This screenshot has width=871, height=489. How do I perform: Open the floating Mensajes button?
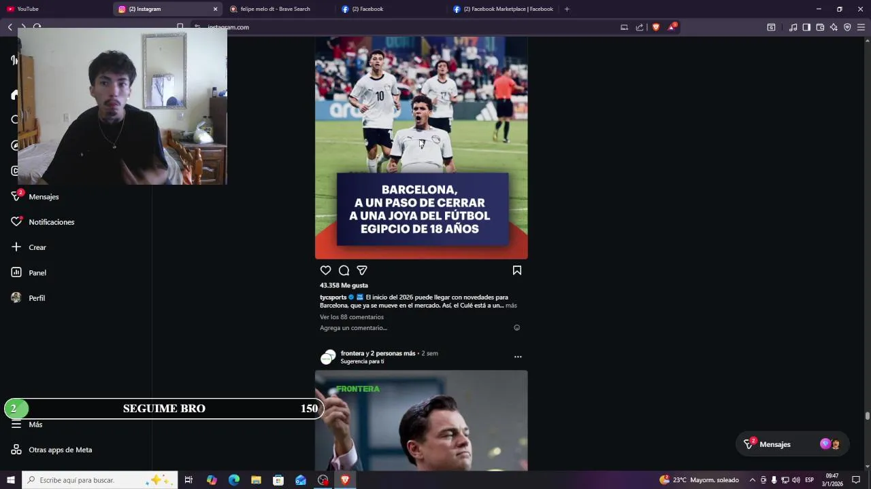[x=793, y=444]
